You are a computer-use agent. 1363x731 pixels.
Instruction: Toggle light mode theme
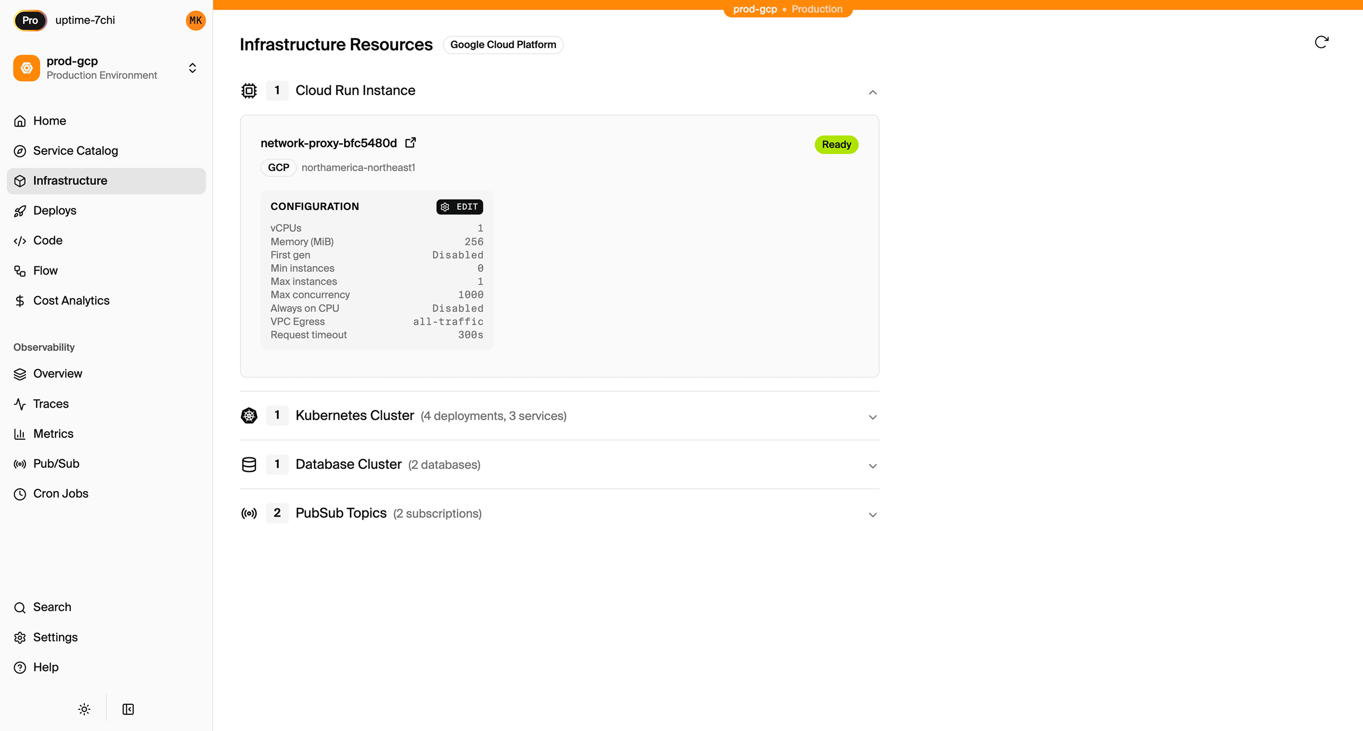point(84,709)
